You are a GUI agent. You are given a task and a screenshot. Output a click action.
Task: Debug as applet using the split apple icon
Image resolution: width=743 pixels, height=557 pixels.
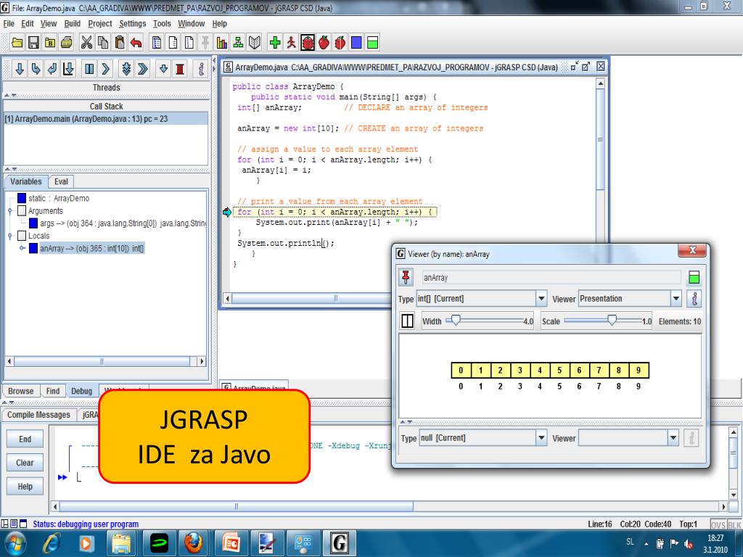[340, 43]
